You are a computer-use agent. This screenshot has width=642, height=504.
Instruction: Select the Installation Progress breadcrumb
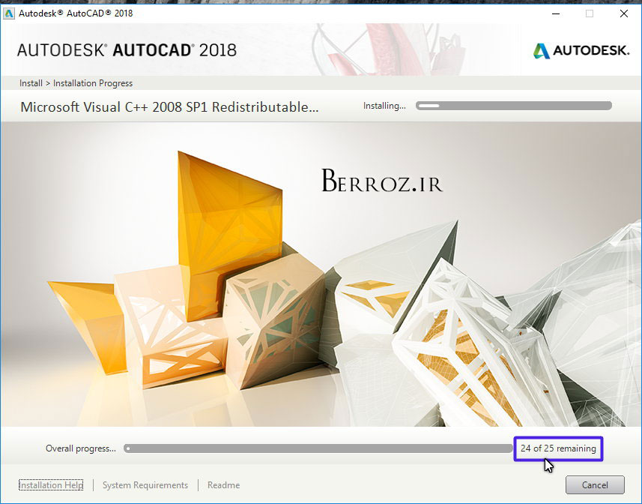(93, 83)
